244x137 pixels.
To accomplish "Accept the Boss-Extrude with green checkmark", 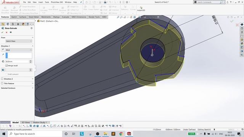I will [2, 32].
